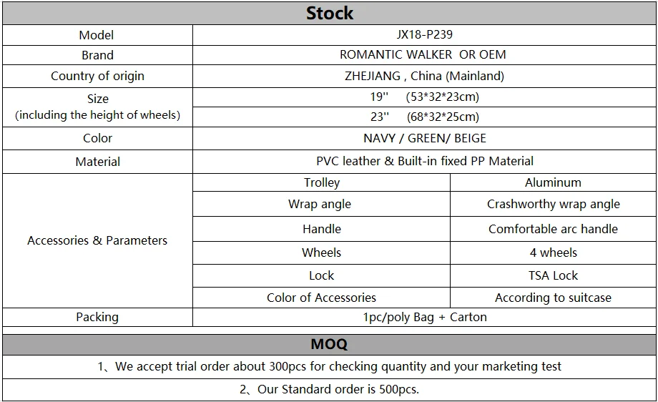Click the Comfortable arc handle cell
This screenshot has width=658, height=402.
point(553,229)
